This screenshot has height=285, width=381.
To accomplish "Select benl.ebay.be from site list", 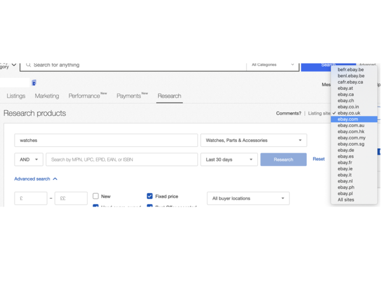I will coord(354,76).
